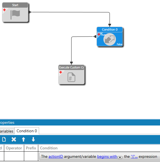160x162 pixels.
Task: Click the True branch arrowhead on Condition 0
Action: coord(95,36)
